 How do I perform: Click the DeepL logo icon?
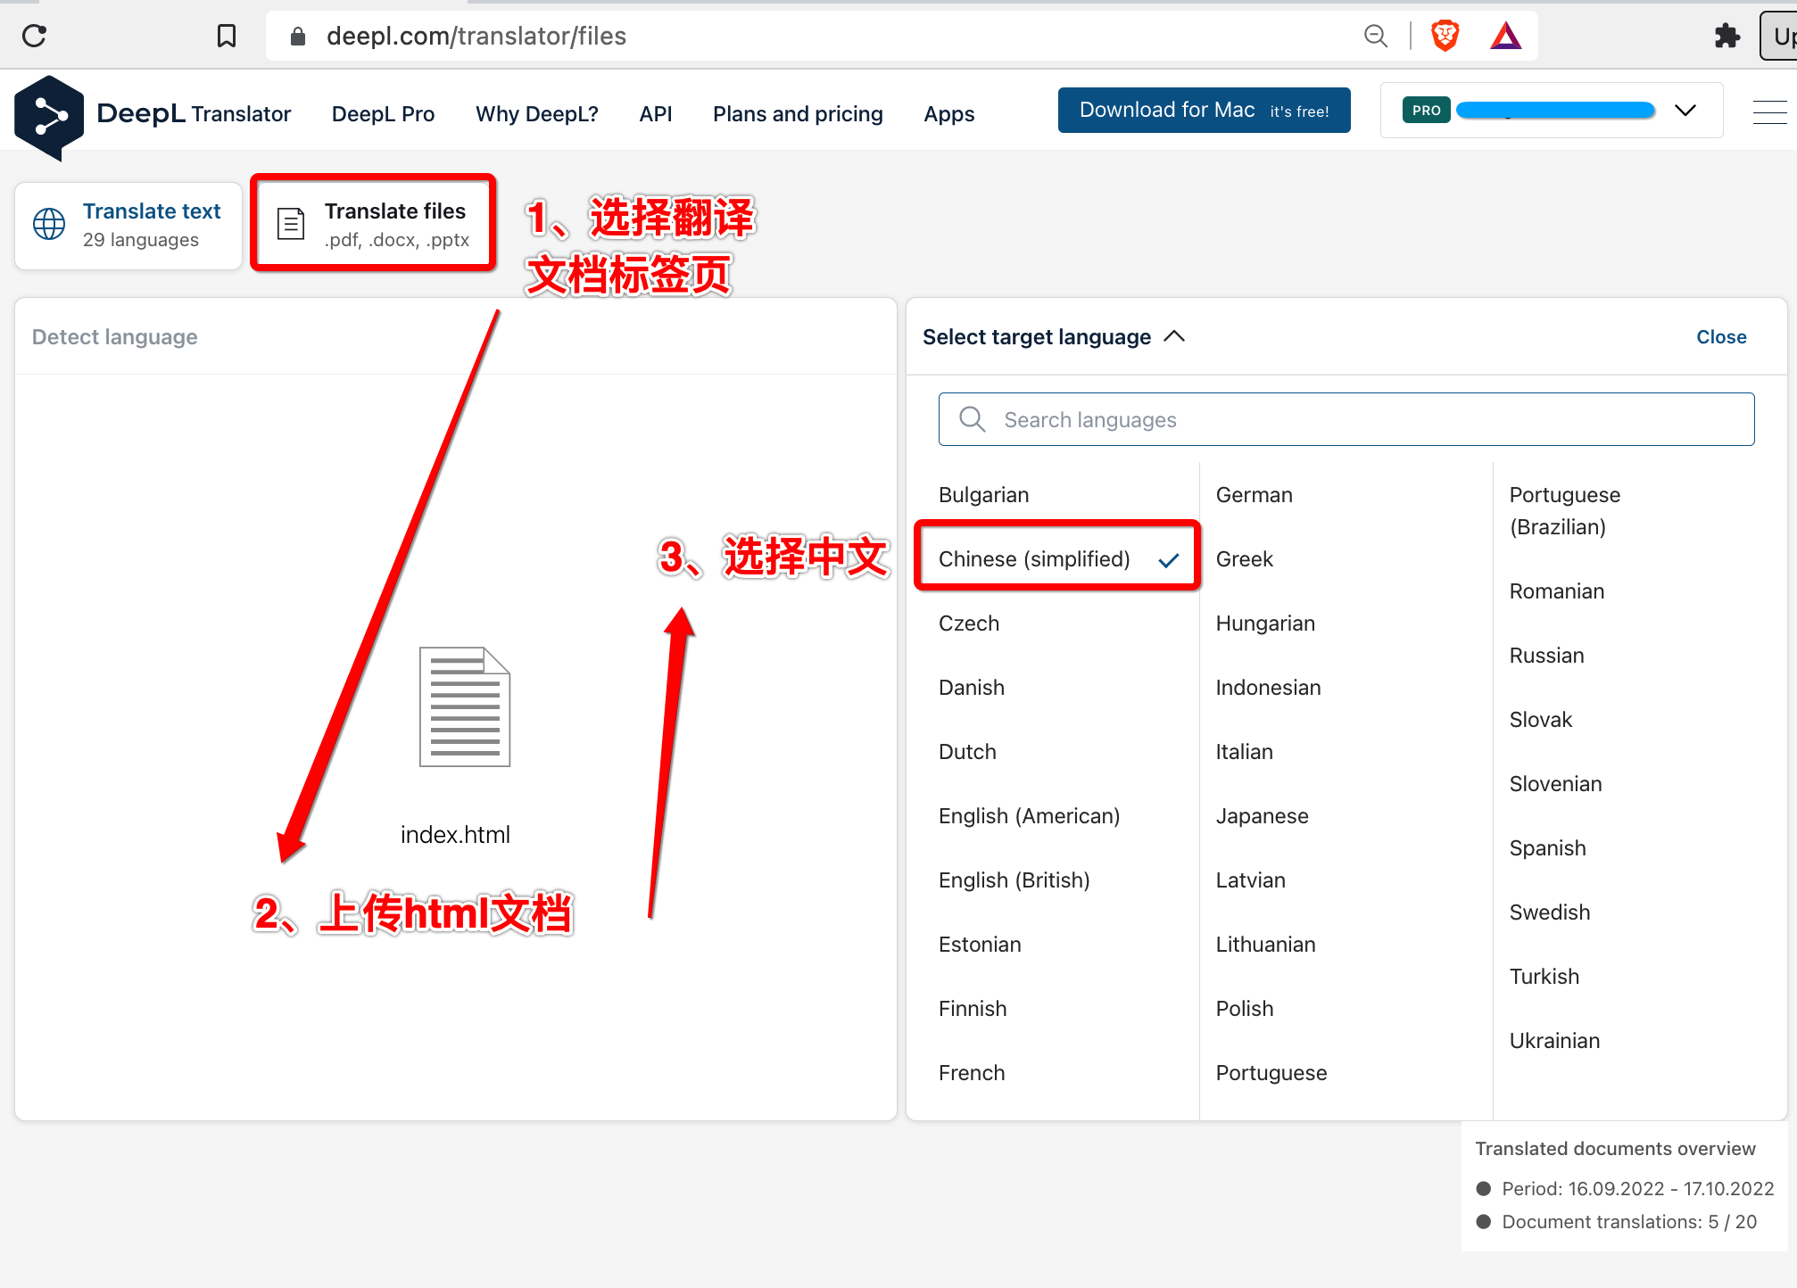click(x=49, y=117)
